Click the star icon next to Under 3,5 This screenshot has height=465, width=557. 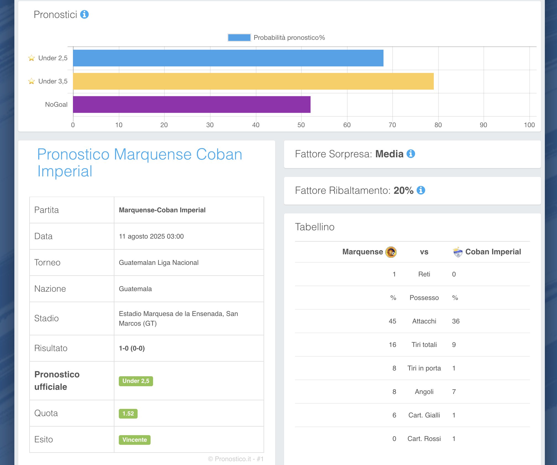[31, 81]
